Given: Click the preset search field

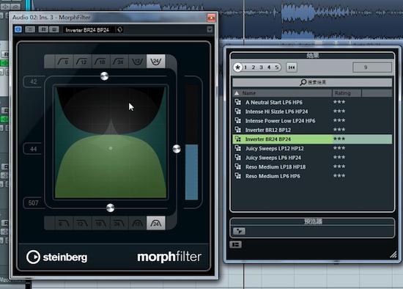Looking at the screenshot, I should pyautogui.click(x=312, y=82).
